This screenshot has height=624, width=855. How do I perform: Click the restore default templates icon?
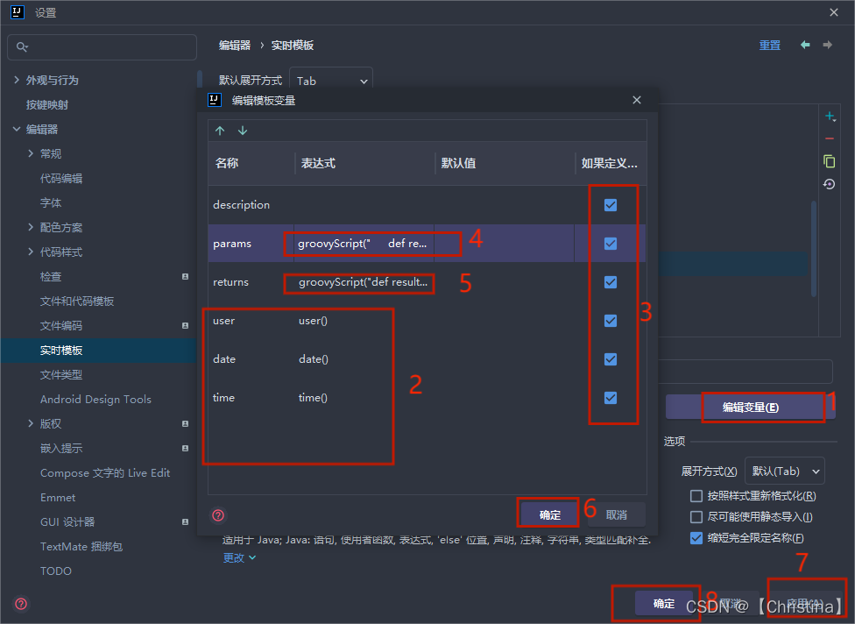(x=830, y=184)
